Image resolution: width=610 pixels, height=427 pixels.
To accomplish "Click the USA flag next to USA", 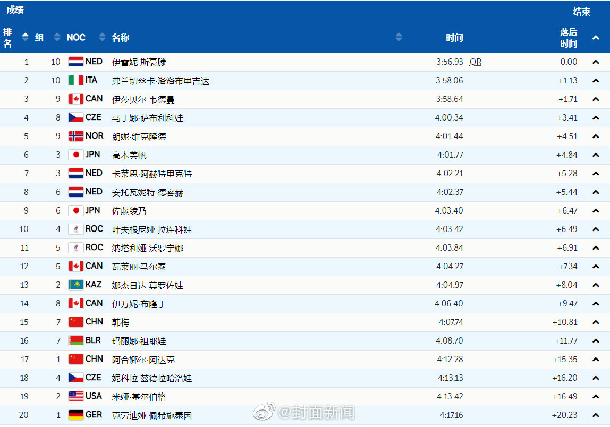I will click(x=76, y=396).
